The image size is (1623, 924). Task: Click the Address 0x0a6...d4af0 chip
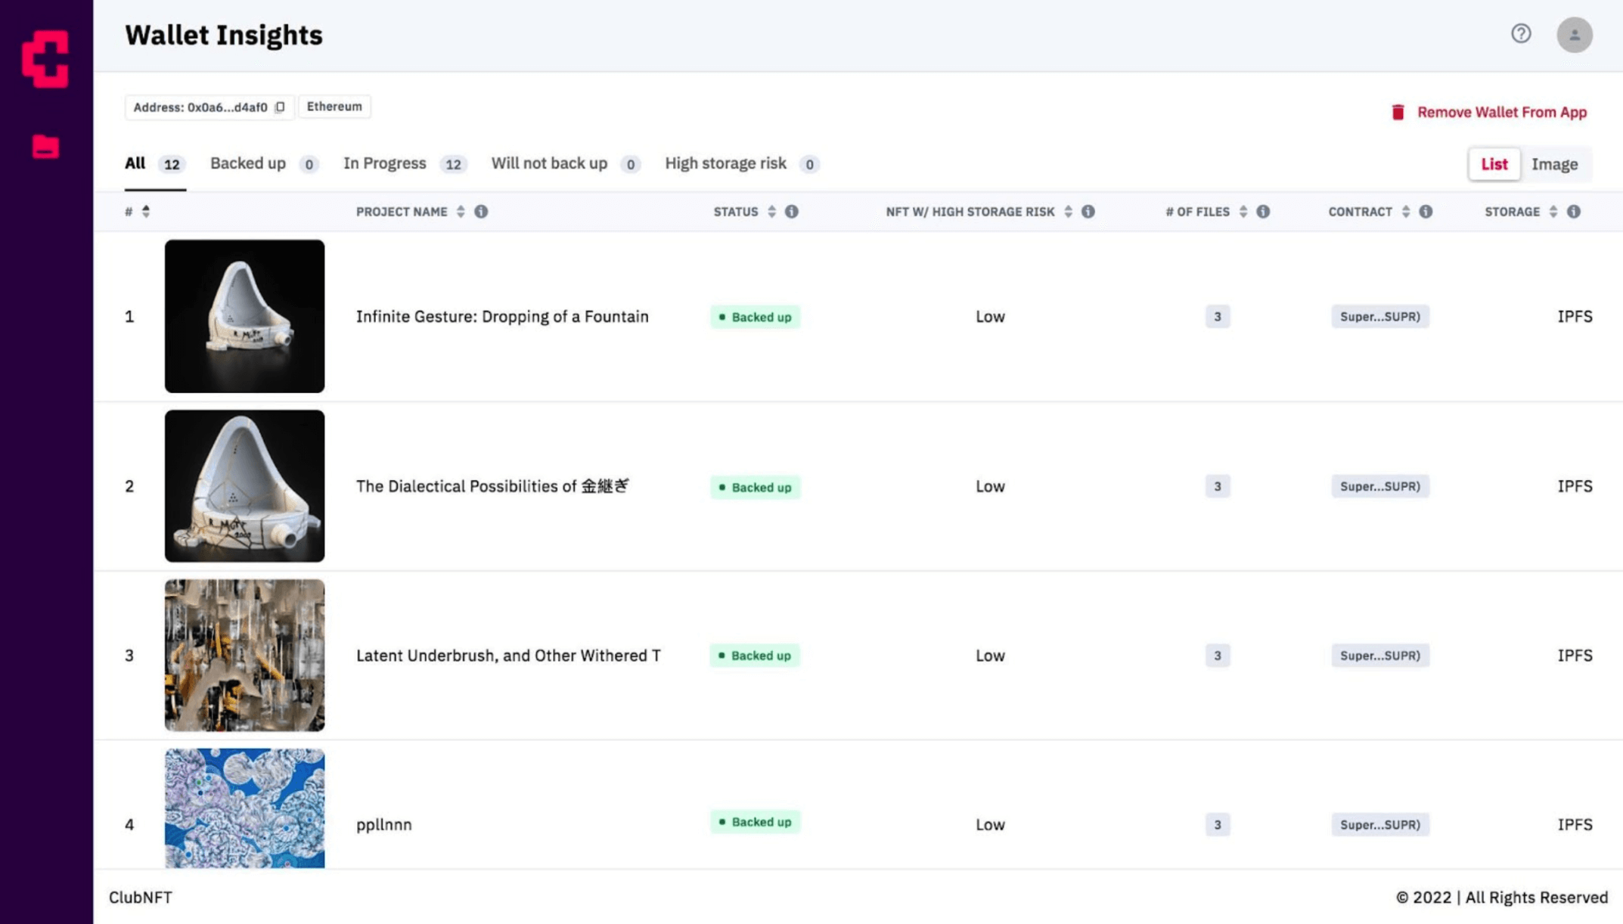[209, 107]
